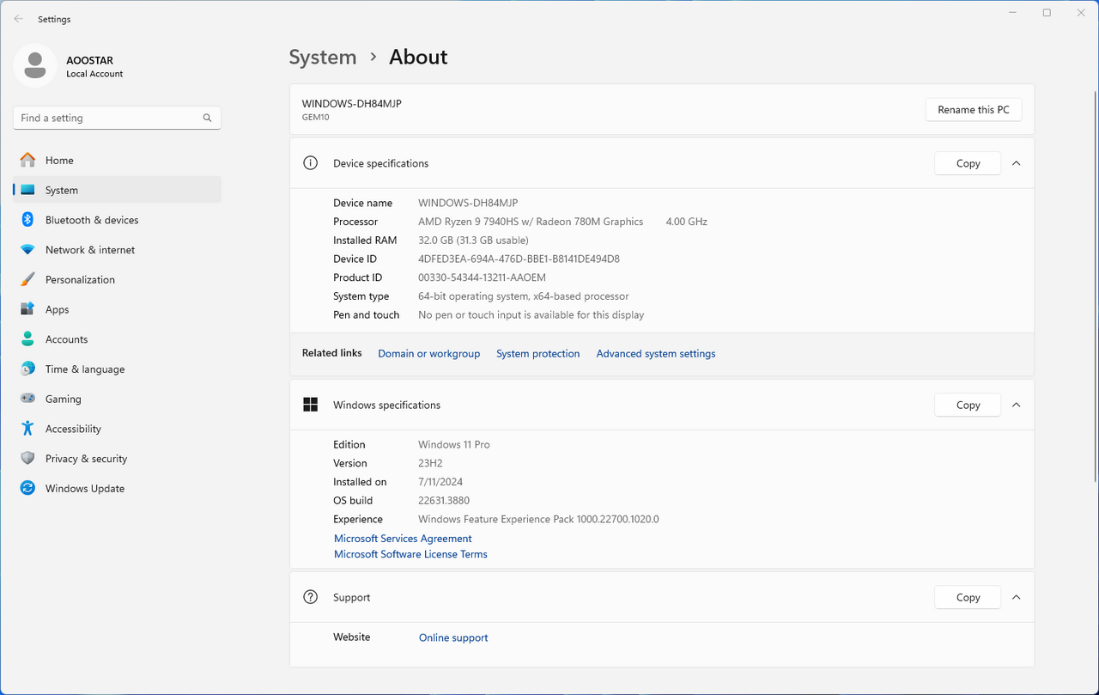Screen dimensions: 1099x695
Task: Click the 4.00 GHz processor speed text
Action: coord(687,222)
